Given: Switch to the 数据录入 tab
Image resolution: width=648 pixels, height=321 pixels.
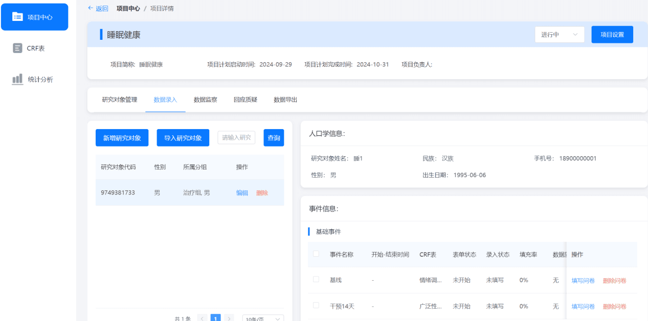Looking at the screenshot, I should [x=165, y=100].
